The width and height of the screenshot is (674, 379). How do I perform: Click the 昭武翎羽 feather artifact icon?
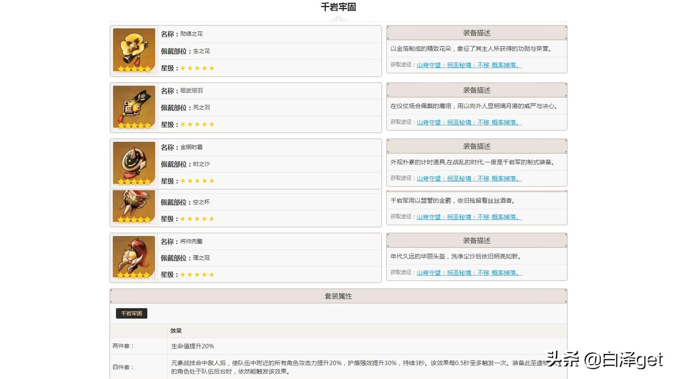click(134, 107)
